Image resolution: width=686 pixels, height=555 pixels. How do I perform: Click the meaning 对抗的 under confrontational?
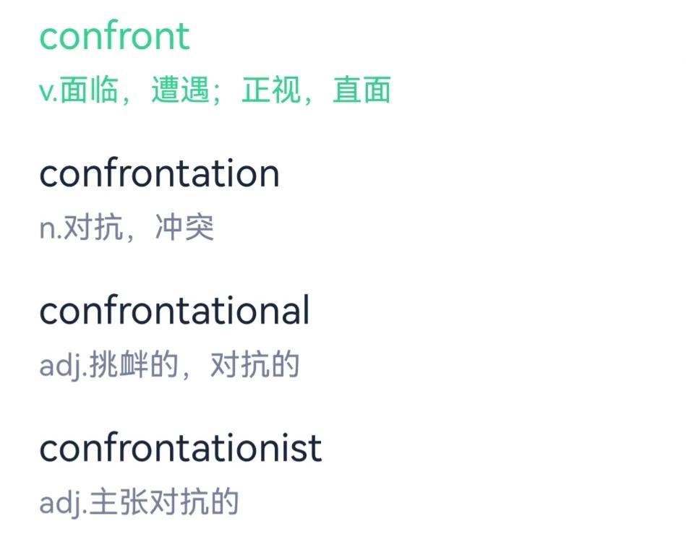254,366
